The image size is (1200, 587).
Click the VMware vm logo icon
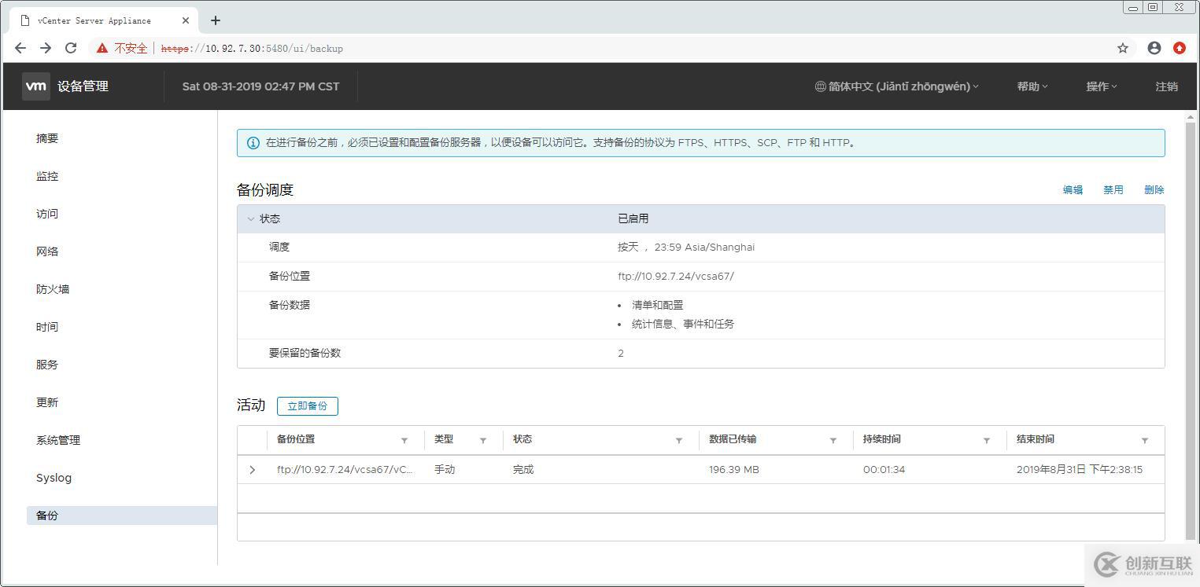[35, 86]
